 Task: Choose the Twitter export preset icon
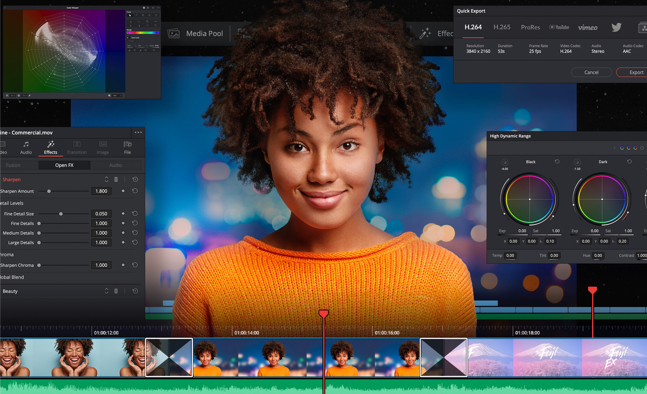point(616,27)
